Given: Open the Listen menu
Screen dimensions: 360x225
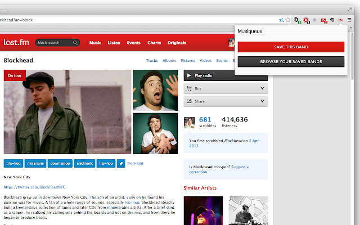Looking at the screenshot, I should click(114, 43).
